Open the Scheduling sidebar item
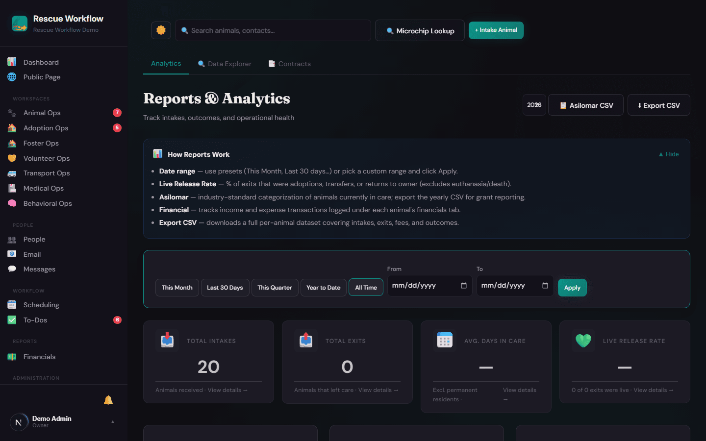 click(x=64, y=305)
